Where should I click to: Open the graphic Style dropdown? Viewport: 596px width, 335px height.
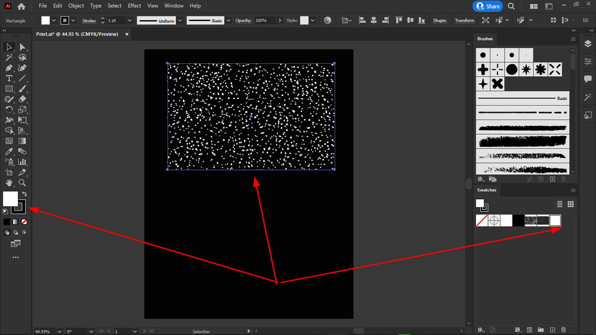coord(313,20)
